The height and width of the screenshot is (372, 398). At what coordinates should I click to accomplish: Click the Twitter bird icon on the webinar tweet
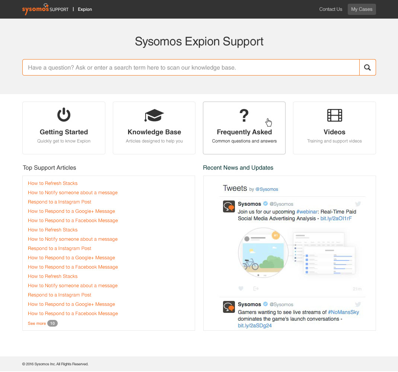coord(358,204)
